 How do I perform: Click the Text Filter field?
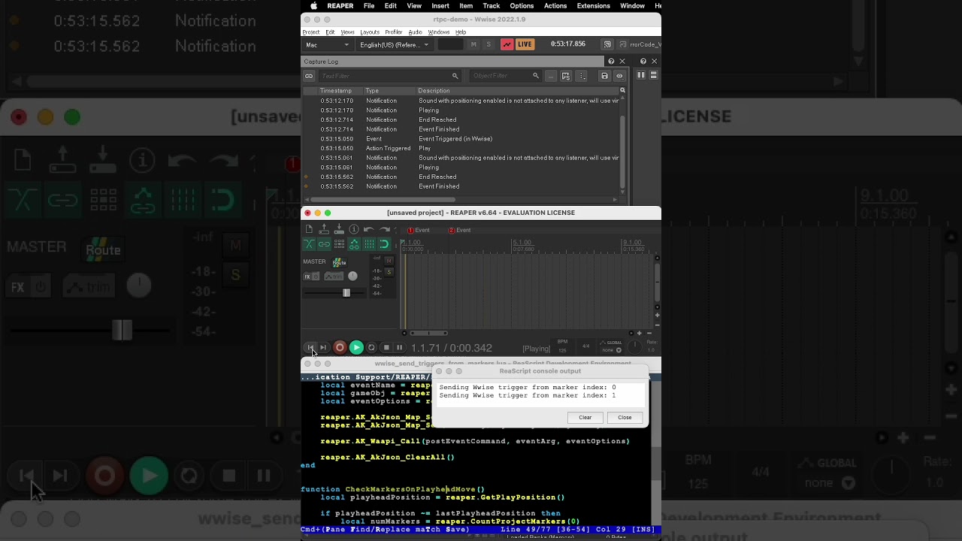[390, 76]
